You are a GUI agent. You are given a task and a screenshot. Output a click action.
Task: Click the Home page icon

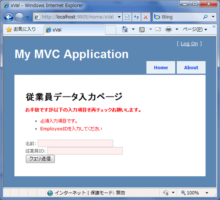click(125, 30)
